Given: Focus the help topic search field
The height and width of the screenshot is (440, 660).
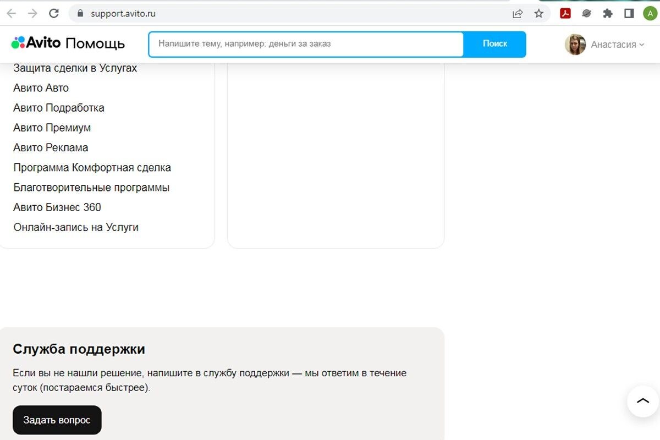Looking at the screenshot, I should (x=306, y=44).
